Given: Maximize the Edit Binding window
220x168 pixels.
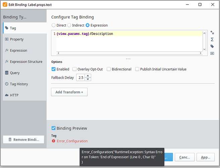Looking at the screenshot, I should 200,4.
